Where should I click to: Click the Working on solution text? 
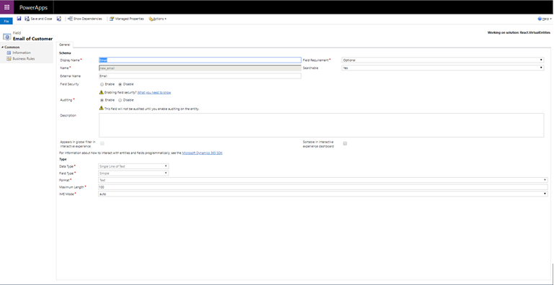click(519, 32)
